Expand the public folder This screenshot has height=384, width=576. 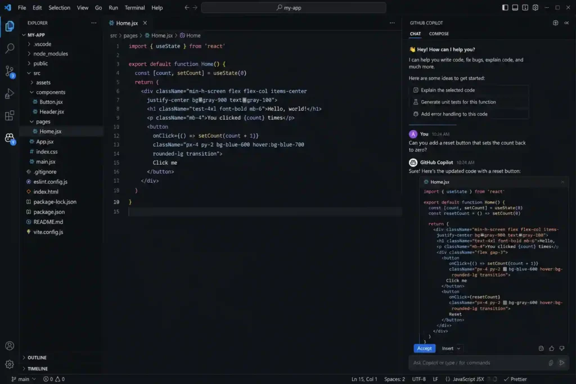pos(29,63)
